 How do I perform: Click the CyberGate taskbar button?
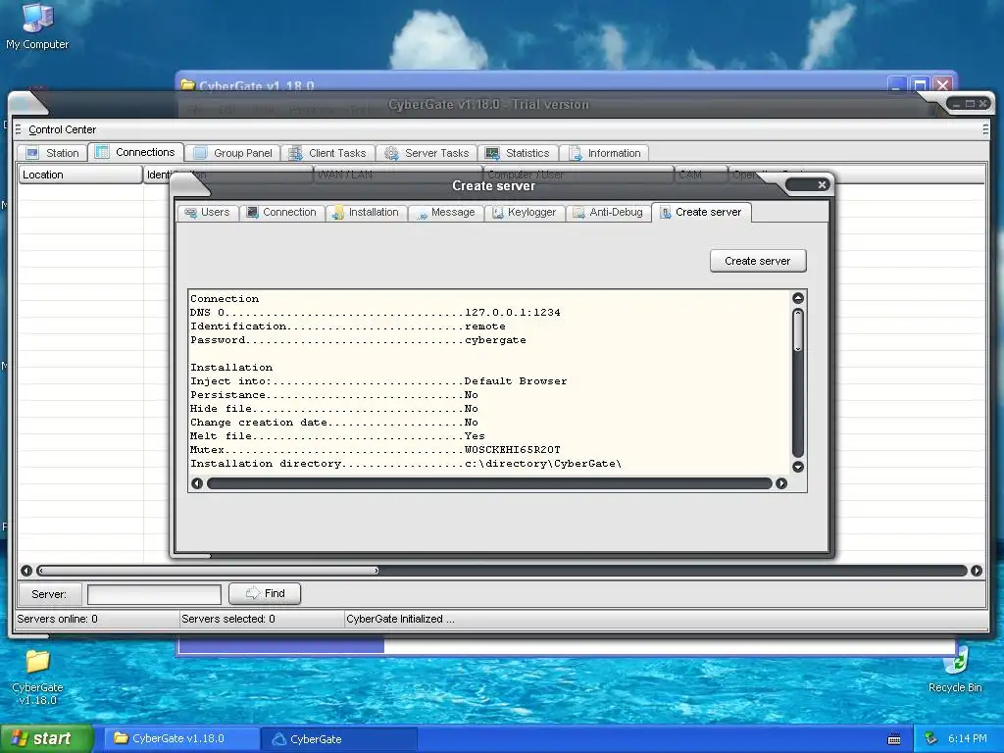[338, 739]
